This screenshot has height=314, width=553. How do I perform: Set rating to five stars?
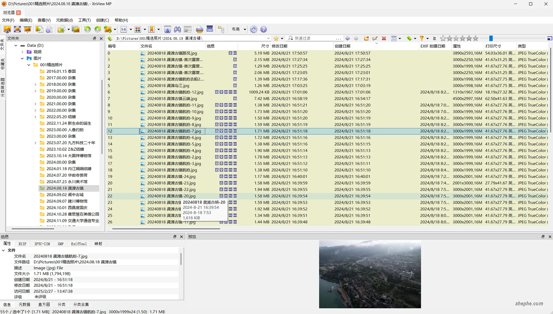tap(476, 38)
